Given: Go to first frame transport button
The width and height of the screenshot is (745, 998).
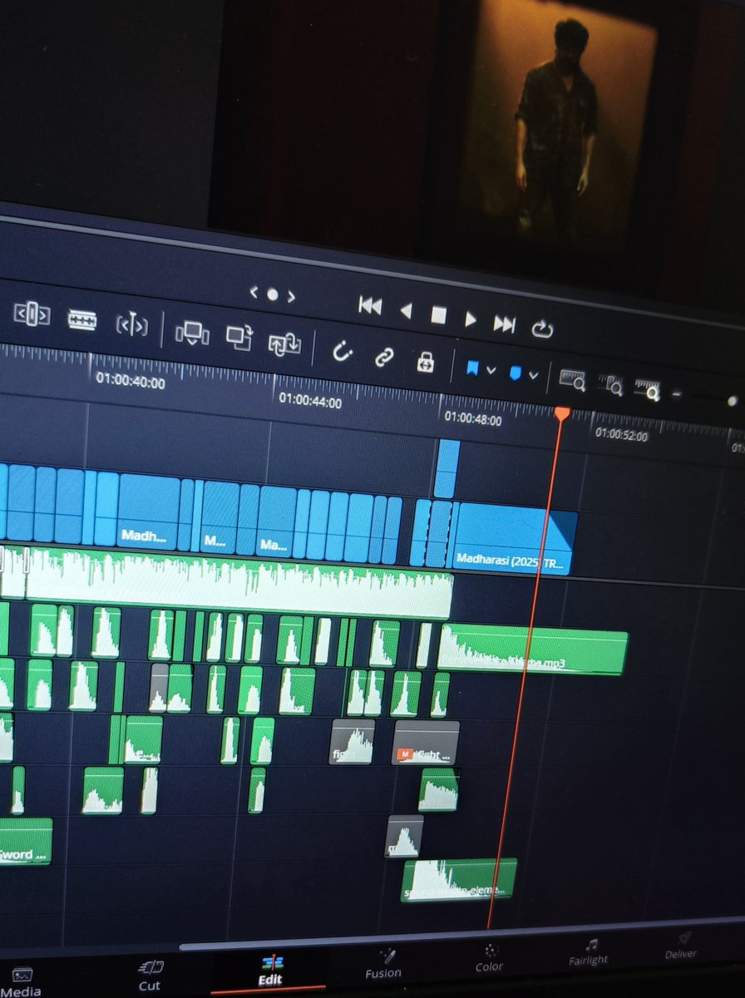Looking at the screenshot, I should coord(370,306).
